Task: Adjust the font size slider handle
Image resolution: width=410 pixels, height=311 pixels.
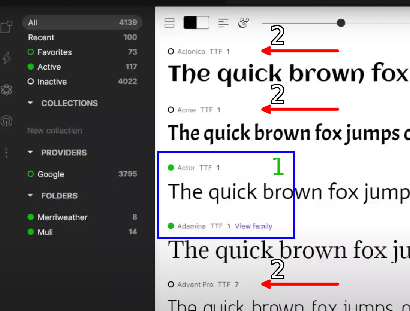Action: [341, 23]
